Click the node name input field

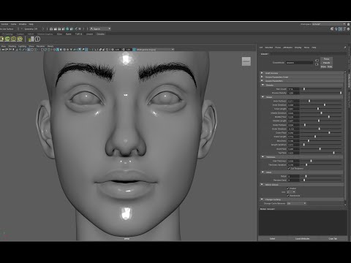tap(299, 63)
